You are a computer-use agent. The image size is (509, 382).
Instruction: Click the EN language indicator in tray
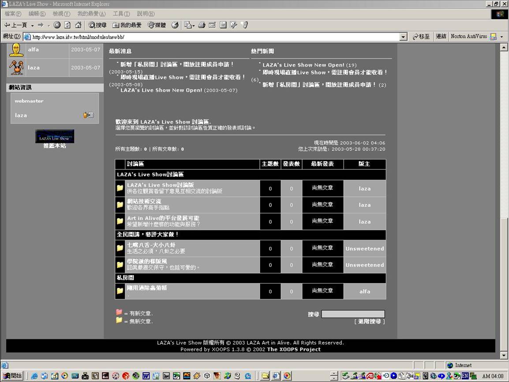[x=464, y=376]
